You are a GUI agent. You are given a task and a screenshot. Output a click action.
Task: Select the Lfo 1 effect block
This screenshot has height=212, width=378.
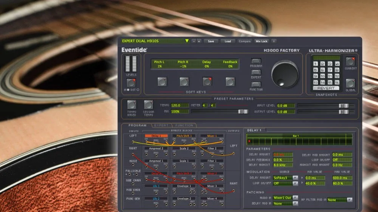[x=156, y=186]
